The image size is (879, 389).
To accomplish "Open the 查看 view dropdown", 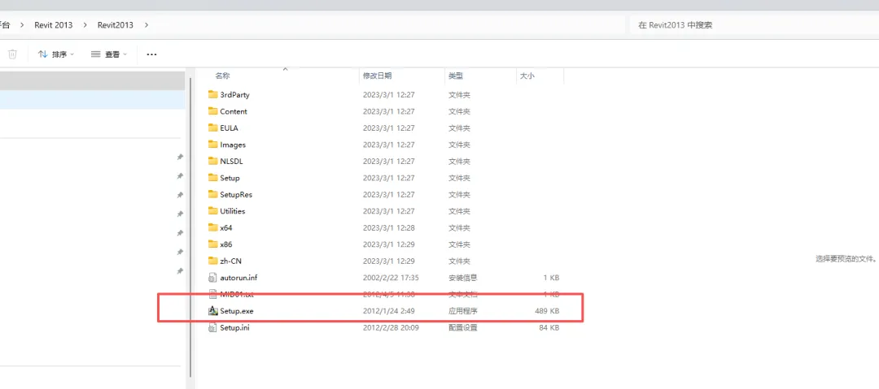I will click(109, 54).
